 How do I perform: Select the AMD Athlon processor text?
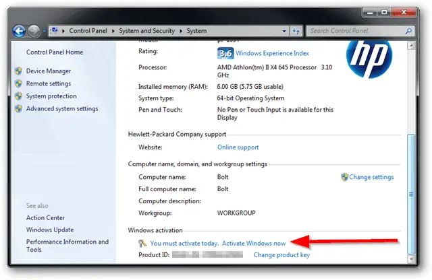point(275,71)
